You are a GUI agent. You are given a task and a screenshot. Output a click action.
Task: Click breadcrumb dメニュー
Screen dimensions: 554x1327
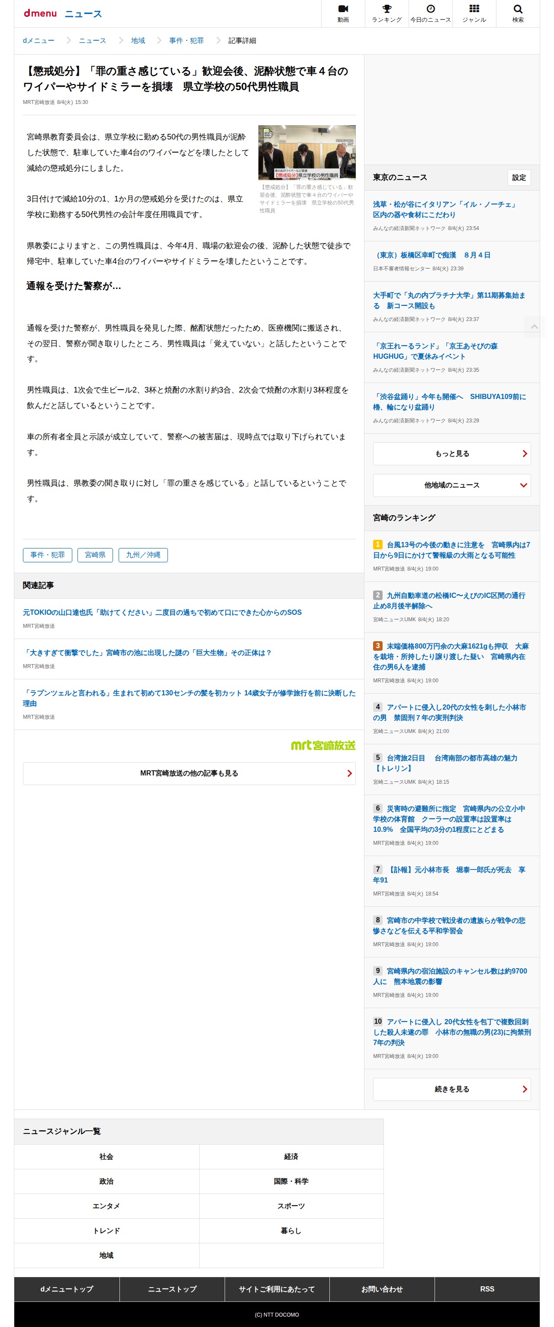click(x=39, y=41)
